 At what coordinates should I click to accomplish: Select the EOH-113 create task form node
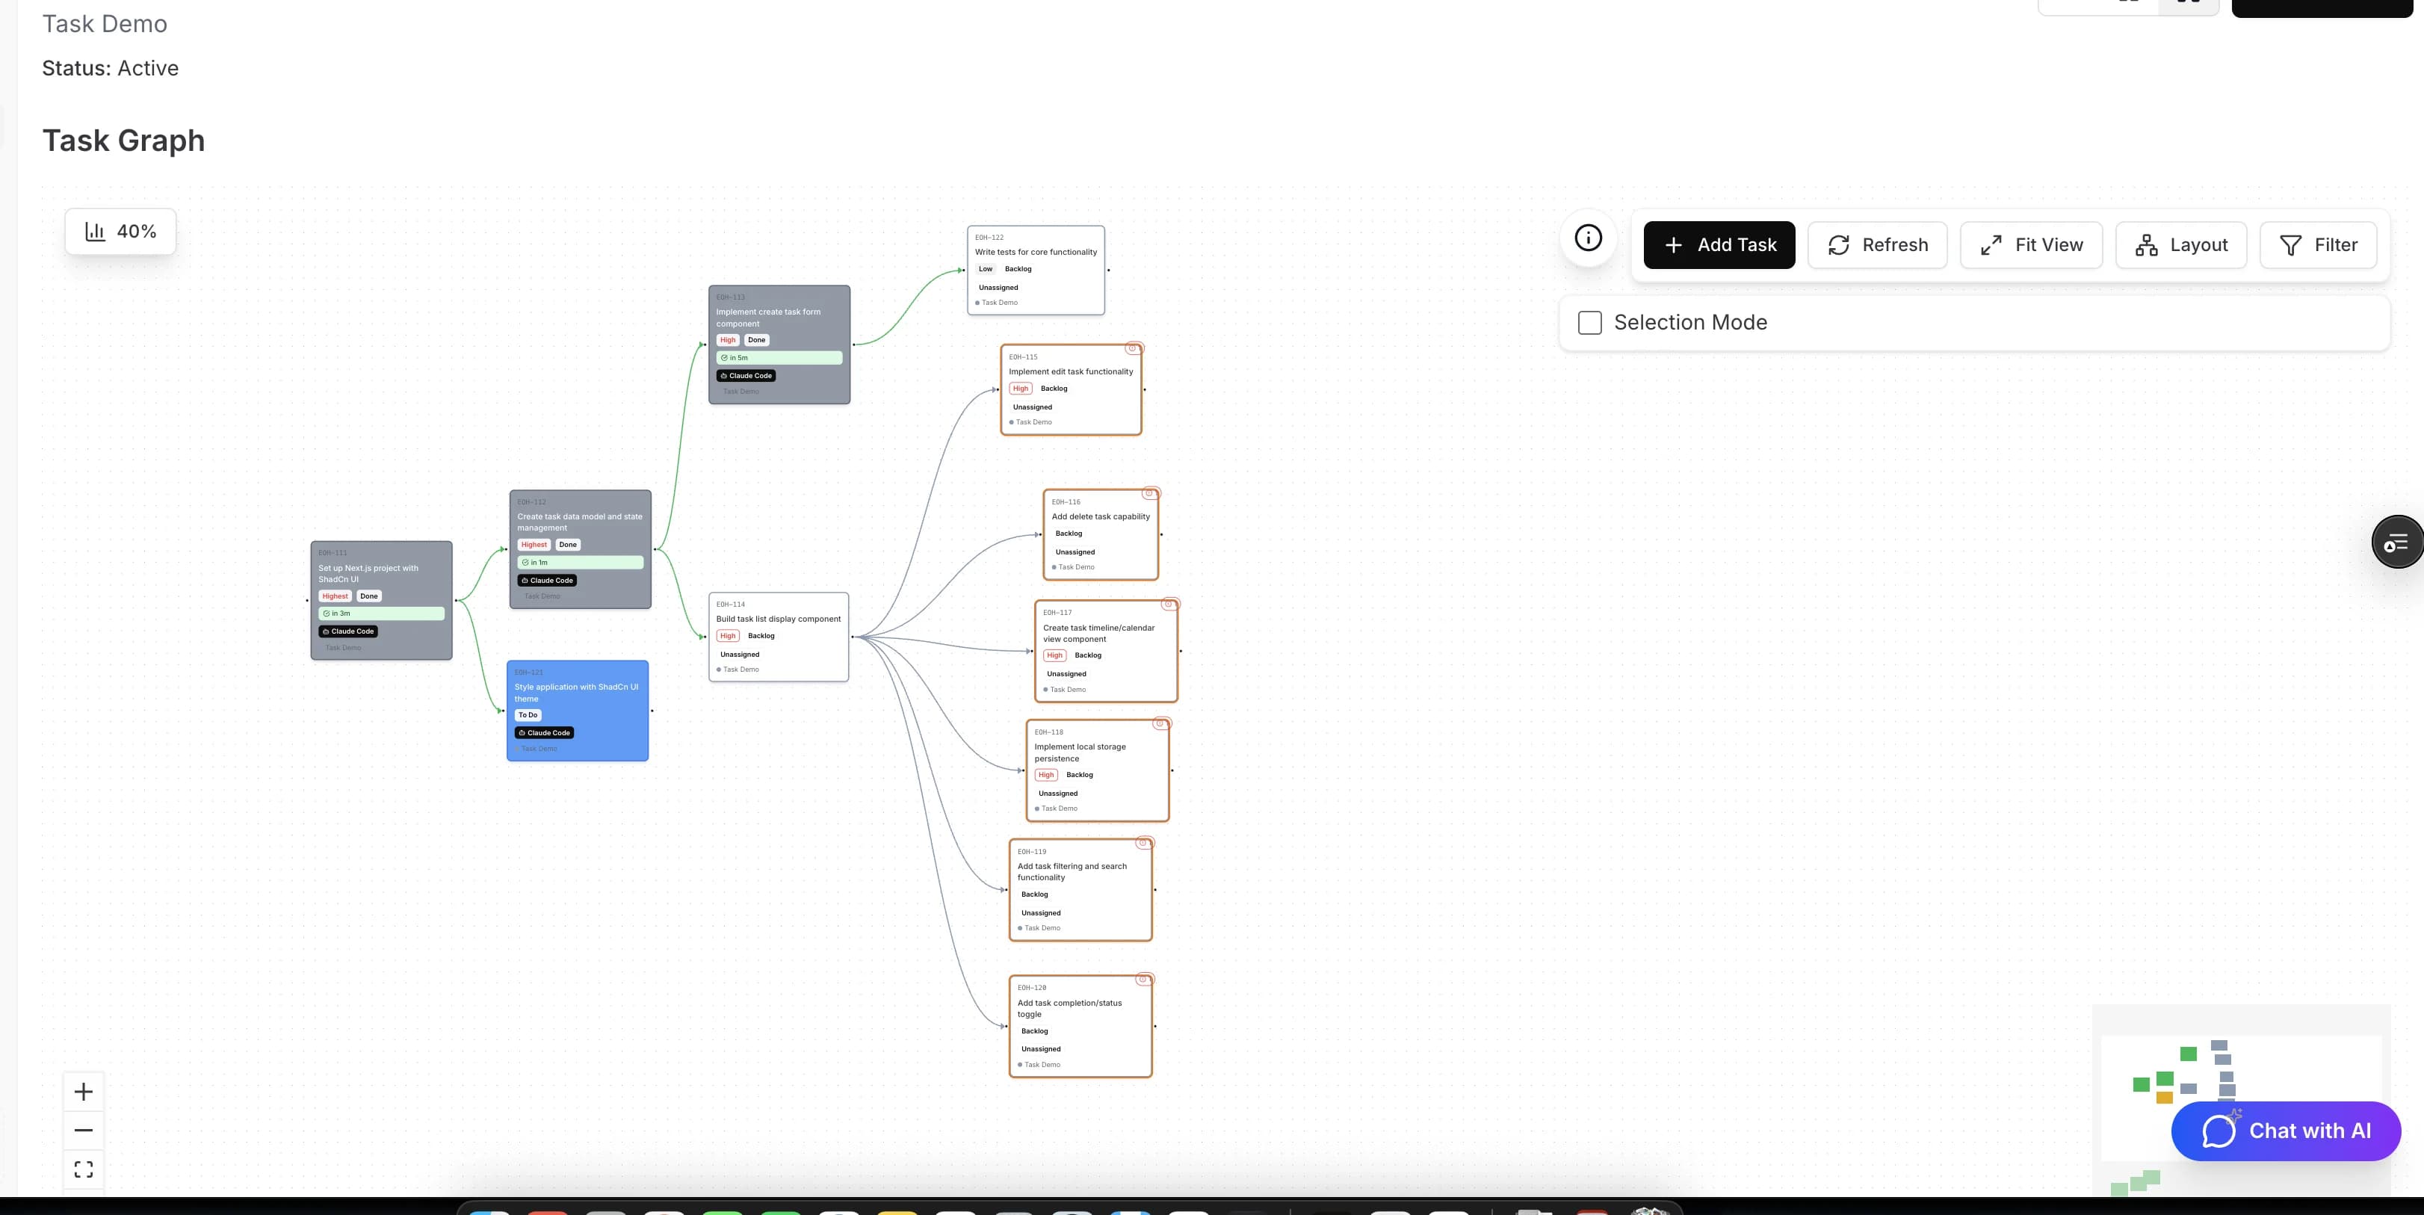coord(779,344)
